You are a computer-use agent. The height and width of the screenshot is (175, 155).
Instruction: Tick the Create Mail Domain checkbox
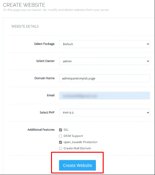point(61,148)
